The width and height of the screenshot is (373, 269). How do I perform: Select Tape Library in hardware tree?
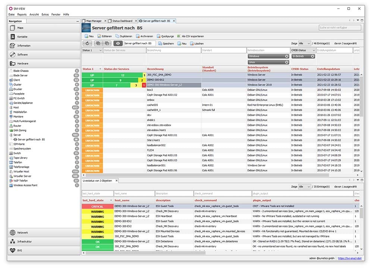point(20,158)
